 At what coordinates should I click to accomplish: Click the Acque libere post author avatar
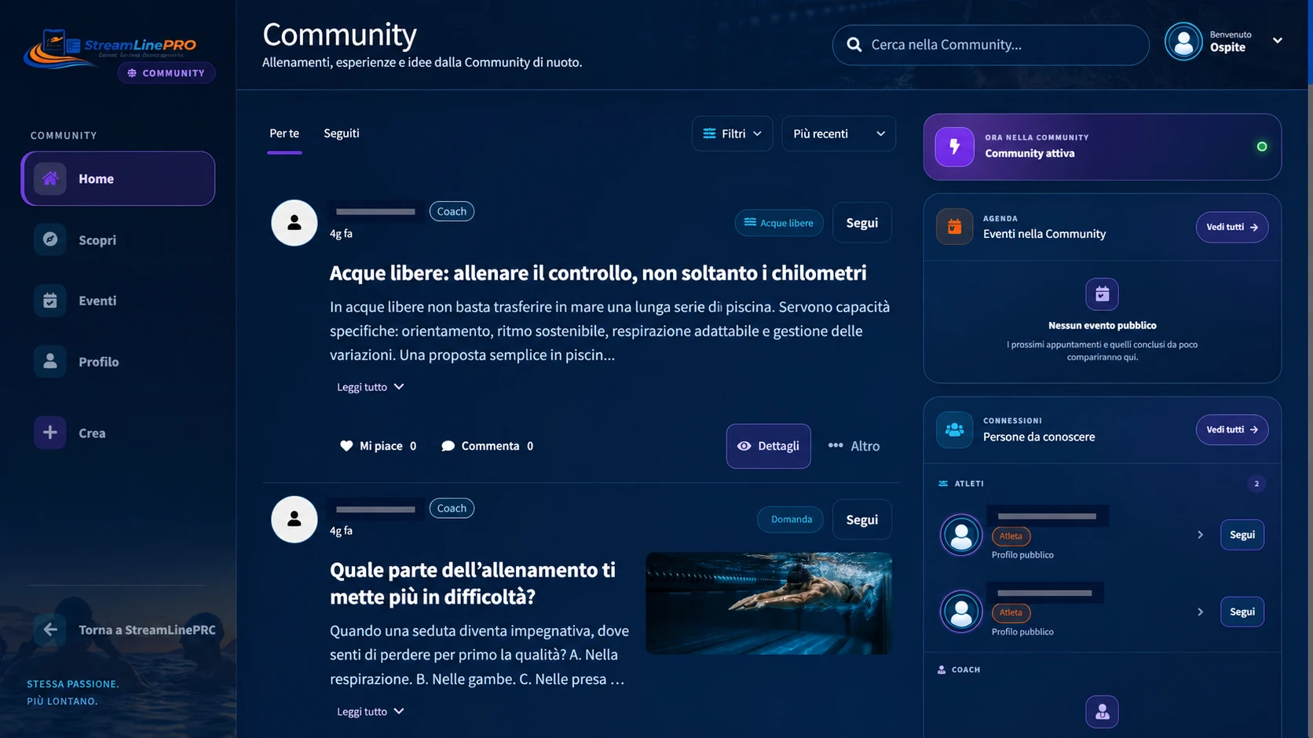point(294,223)
